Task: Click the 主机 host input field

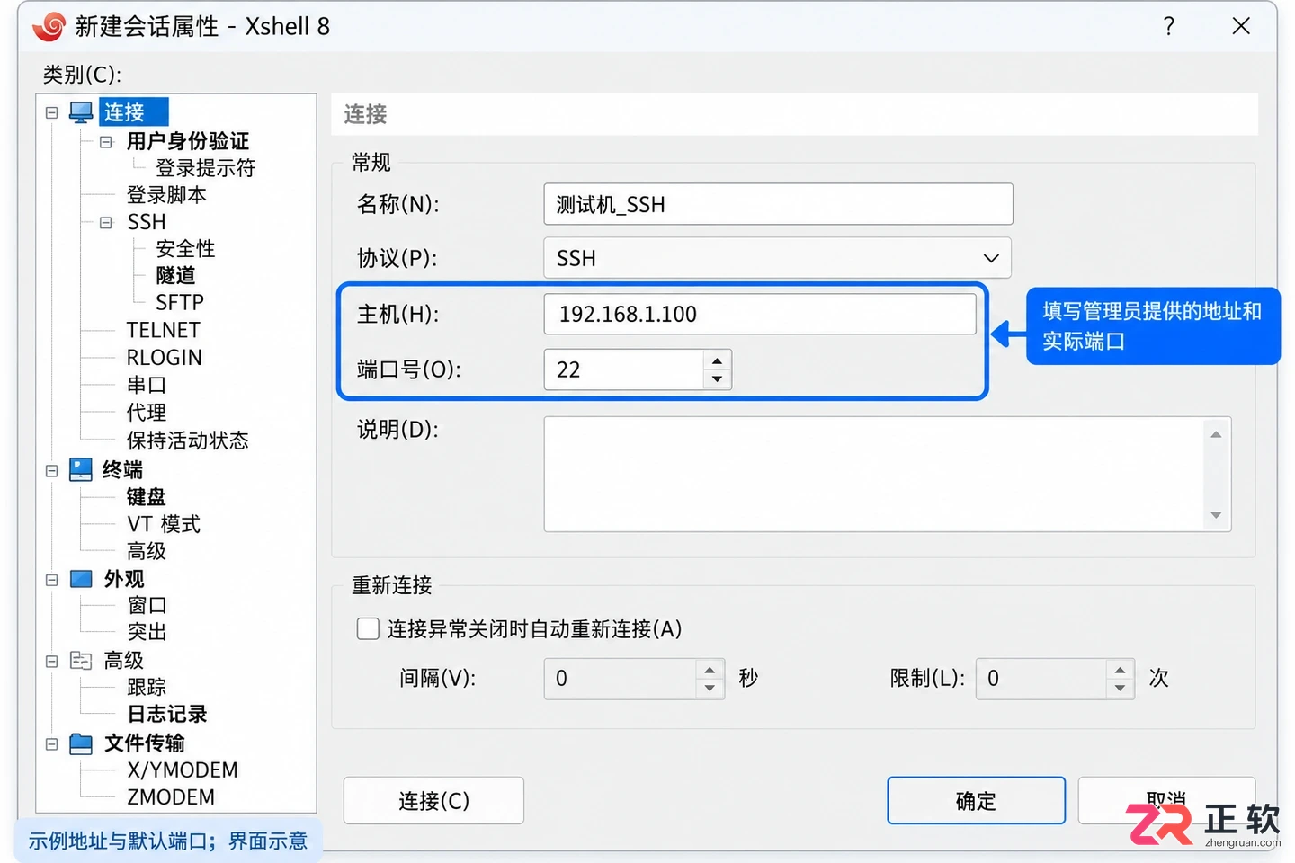Action: pos(760,314)
